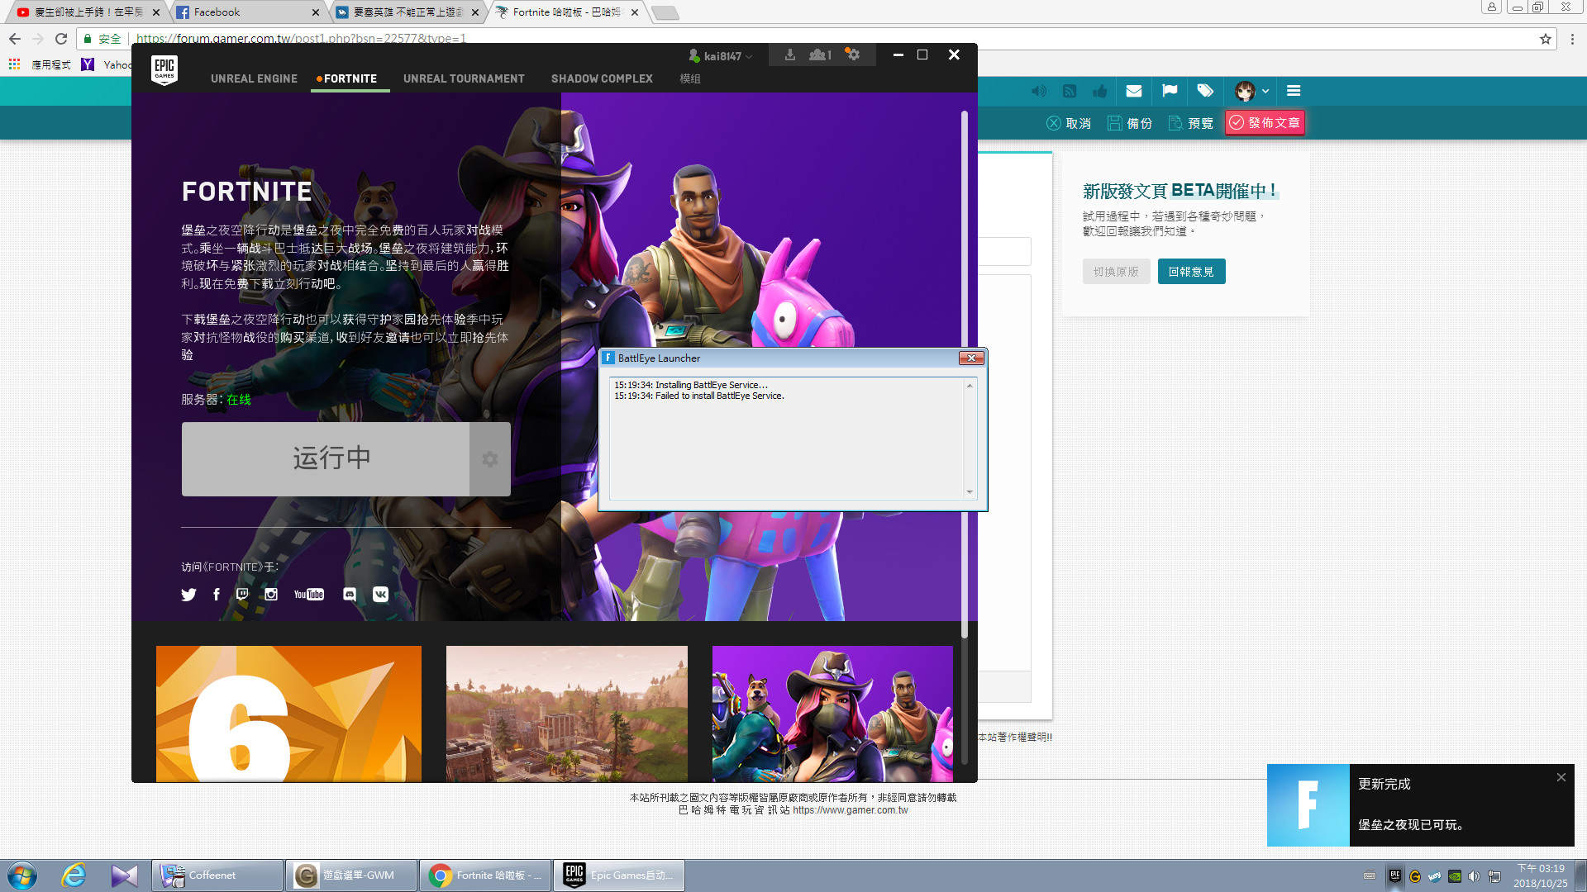Open Coffeenet from the taskbar
Viewport: 1587px width, 892px height.
[x=217, y=875]
